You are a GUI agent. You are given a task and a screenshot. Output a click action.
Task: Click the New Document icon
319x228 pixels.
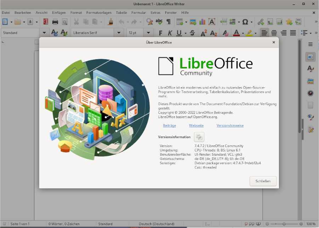click(5, 22)
